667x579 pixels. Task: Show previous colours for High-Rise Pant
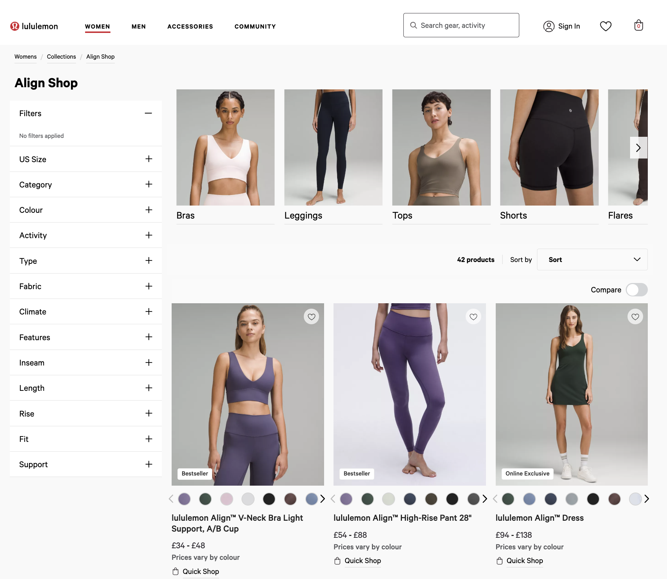click(x=333, y=499)
